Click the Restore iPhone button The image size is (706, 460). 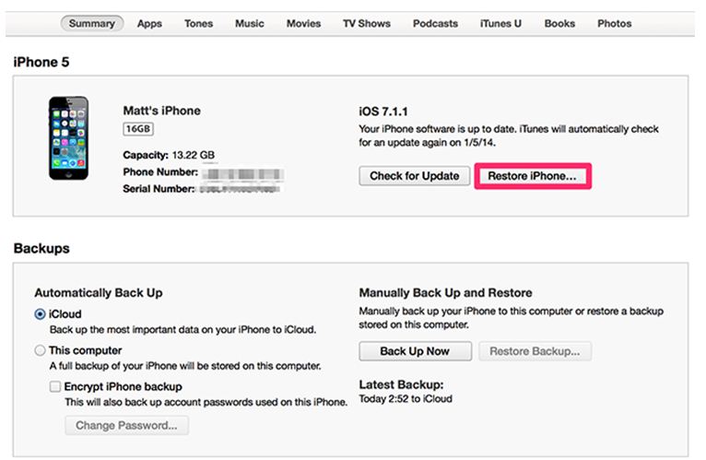533,176
